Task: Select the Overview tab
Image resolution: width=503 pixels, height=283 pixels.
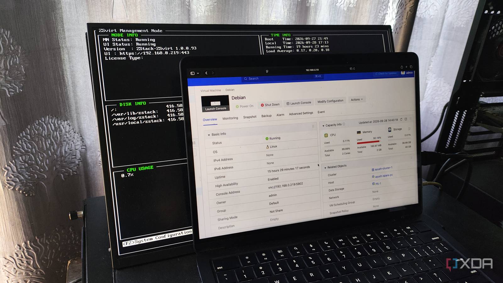Action: tap(210, 119)
